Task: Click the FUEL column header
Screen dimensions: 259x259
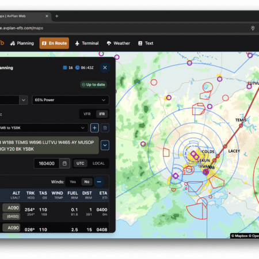Action: click(73, 193)
